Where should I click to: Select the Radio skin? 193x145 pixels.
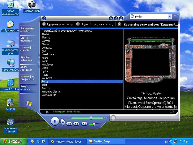coord(82,75)
